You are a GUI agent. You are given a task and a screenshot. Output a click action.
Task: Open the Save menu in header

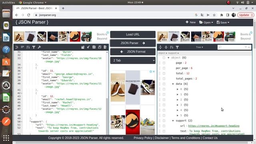pos(223,22)
